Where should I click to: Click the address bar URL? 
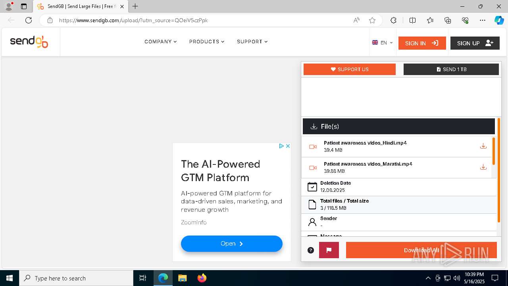pos(133,20)
